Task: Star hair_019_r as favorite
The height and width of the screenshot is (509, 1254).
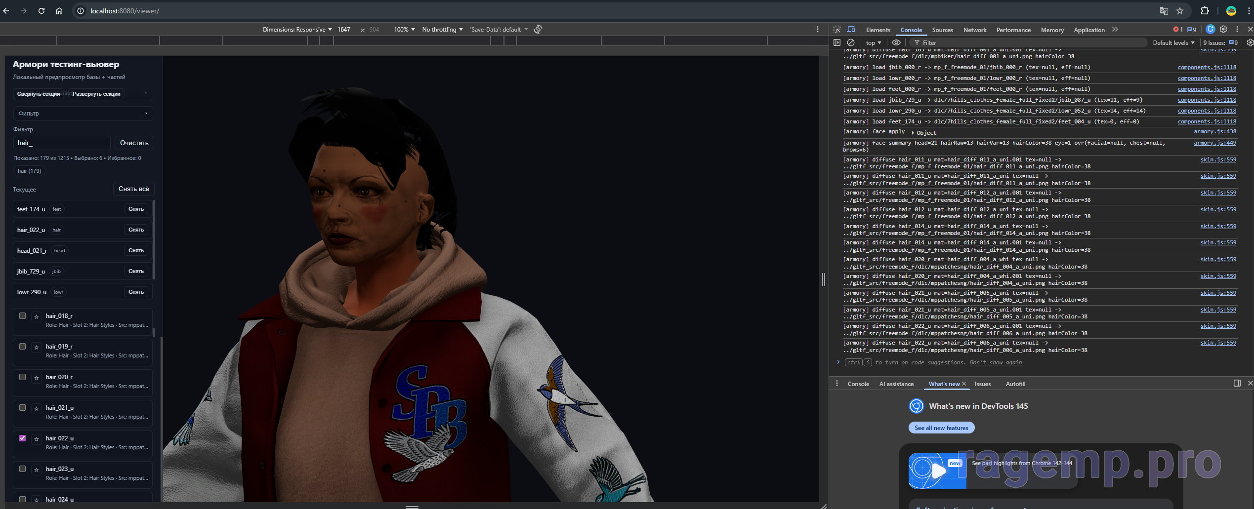Action: coord(37,348)
